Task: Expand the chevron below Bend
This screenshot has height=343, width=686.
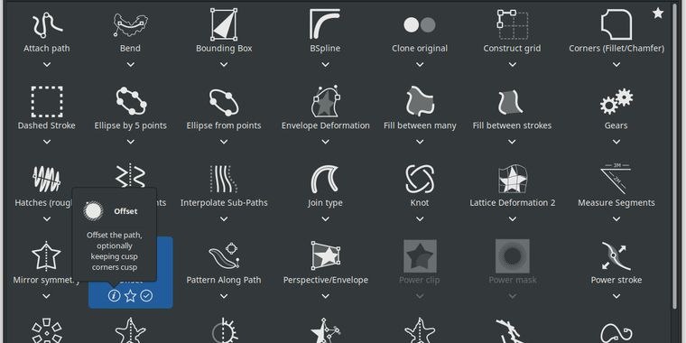Action: click(130, 65)
